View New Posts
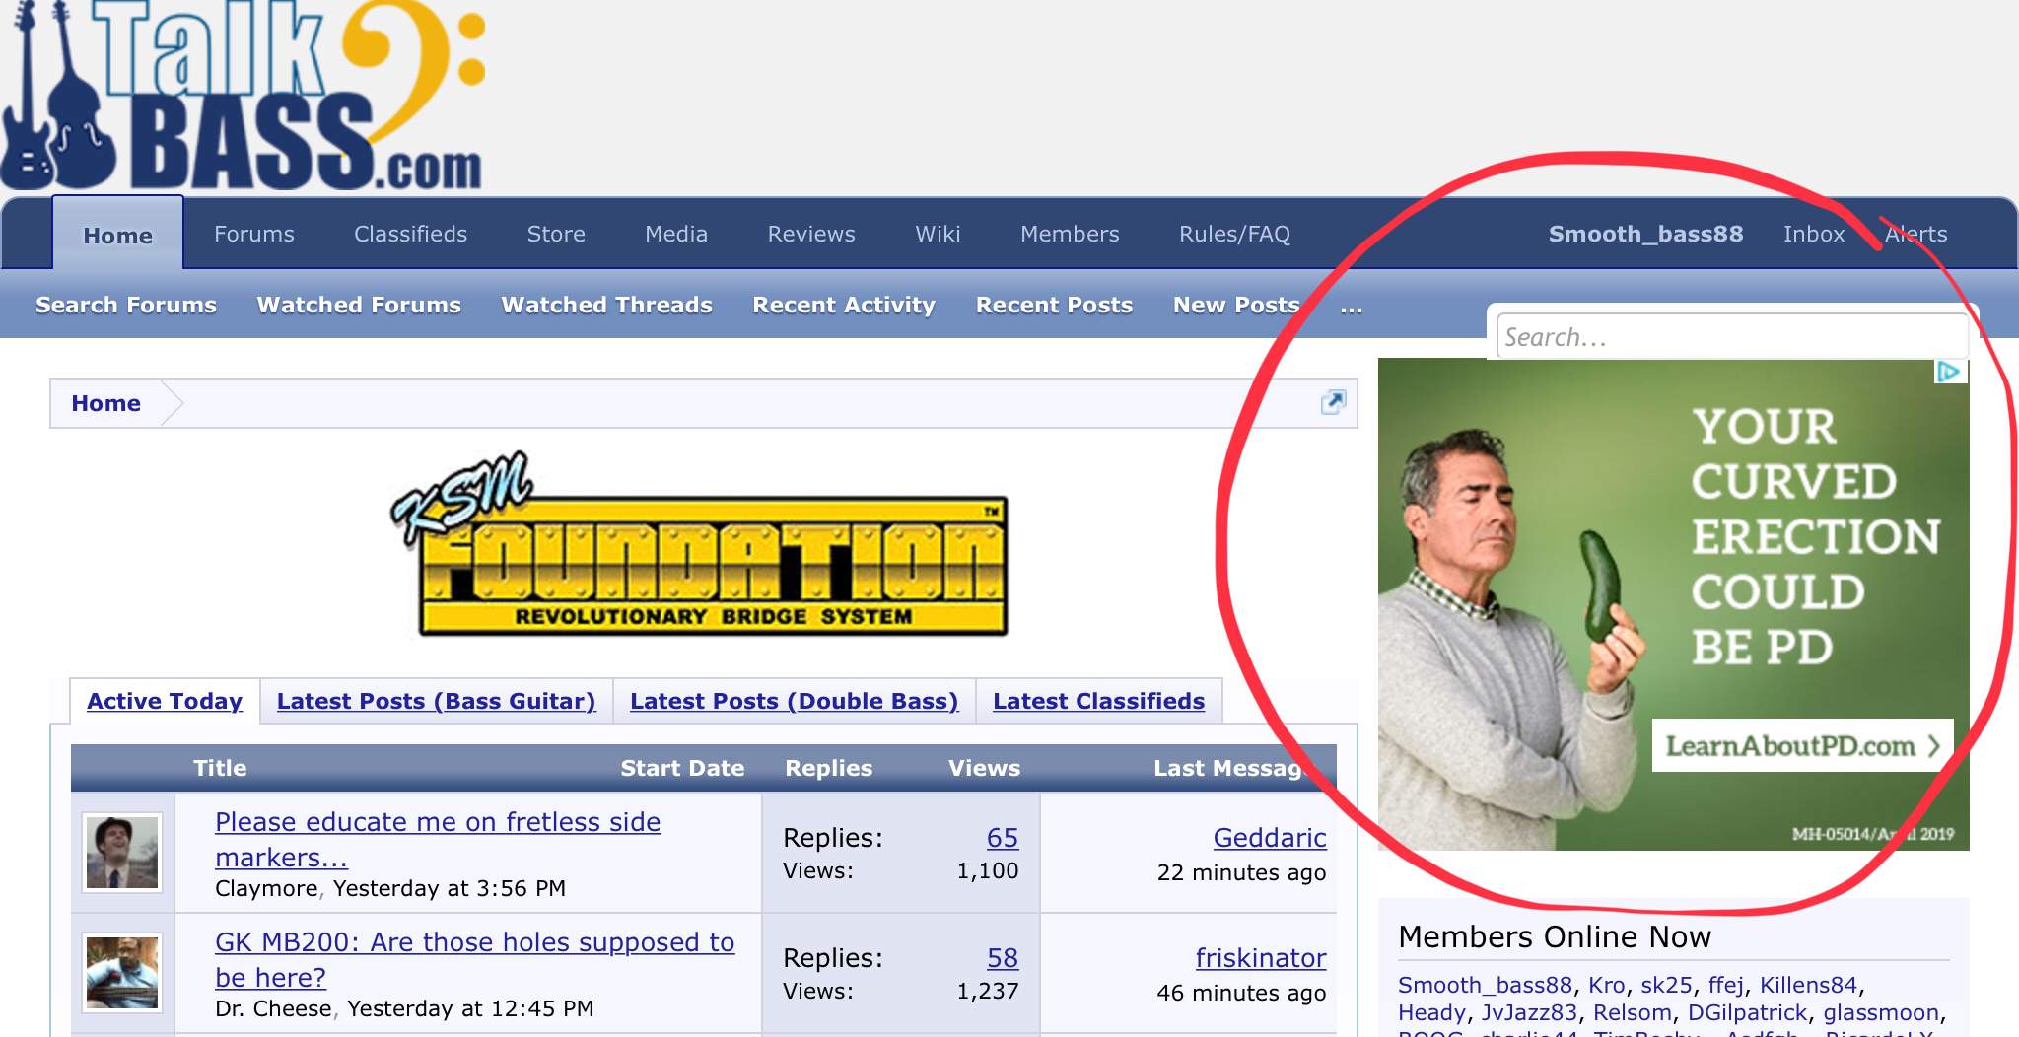This screenshot has width=2019, height=1037. 1236,305
